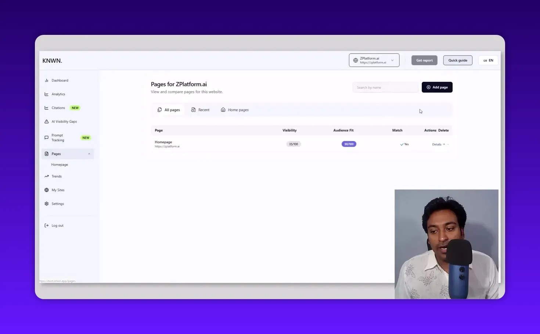The height and width of the screenshot is (334, 540).
Task: Select the Analytics chart icon
Action: click(47, 94)
